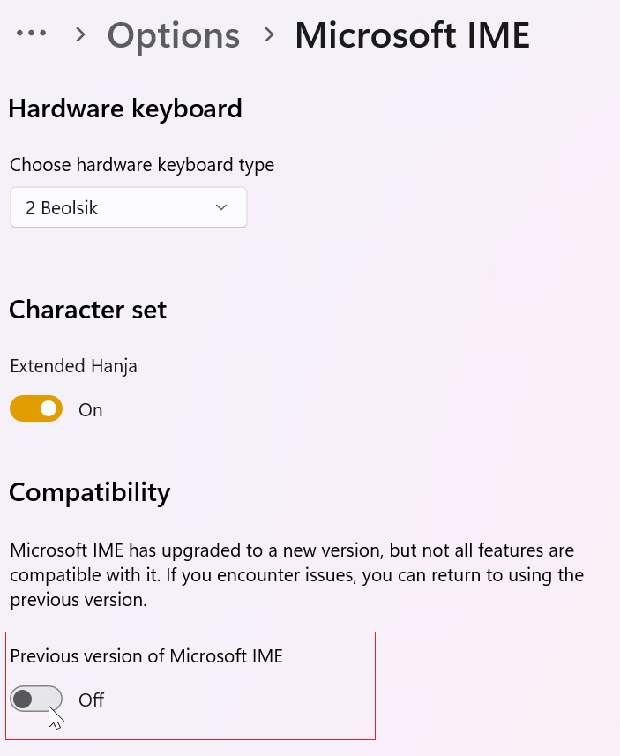Select the Microsoft IME page title

coord(412,35)
